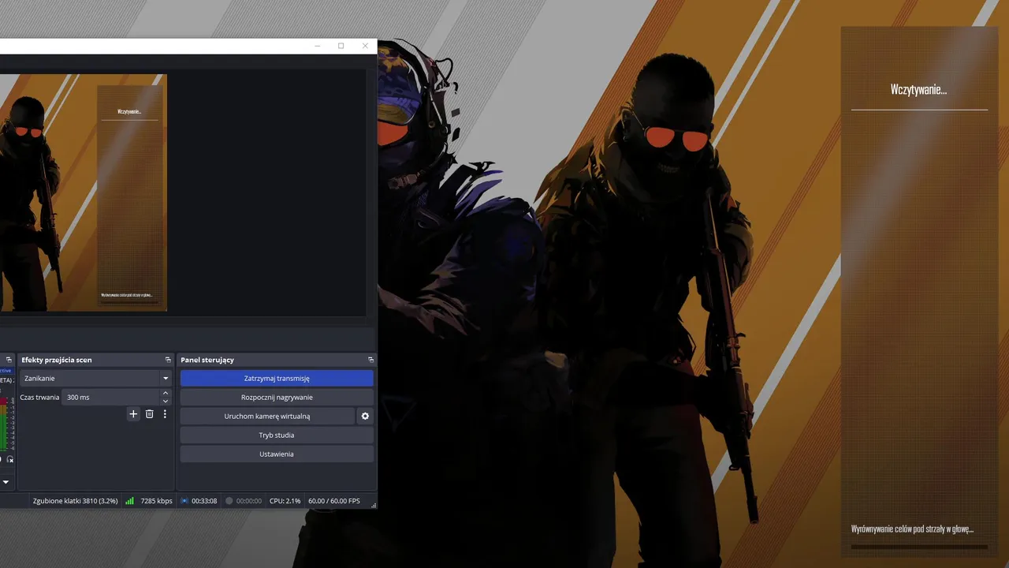Open virtual camera settings gear
The image size is (1009, 568).
pyautogui.click(x=365, y=416)
